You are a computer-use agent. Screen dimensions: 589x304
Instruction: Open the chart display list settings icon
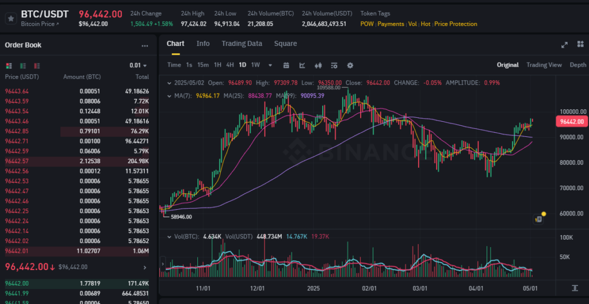point(334,65)
